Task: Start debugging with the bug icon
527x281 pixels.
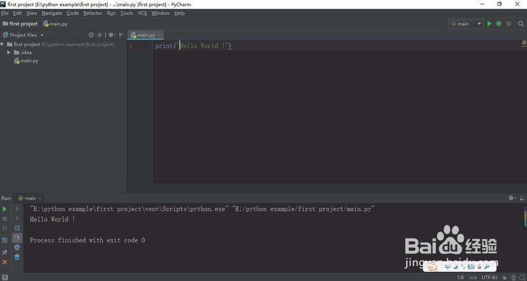Action: (x=499, y=24)
